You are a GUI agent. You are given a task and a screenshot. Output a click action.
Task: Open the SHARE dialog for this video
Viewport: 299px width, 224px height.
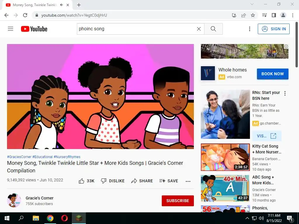[x=142, y=181]
